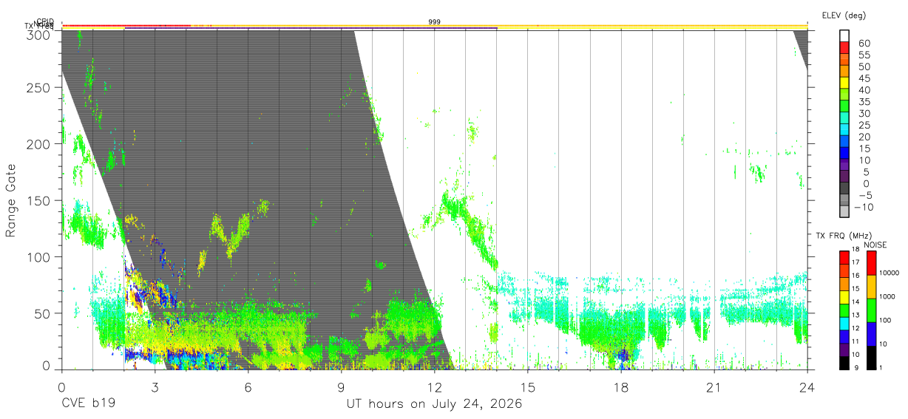This screenshot has height=419, width=908.
Task: Select the 'UT hours on July 24, 2026' axis title
Action: (434, 404)
